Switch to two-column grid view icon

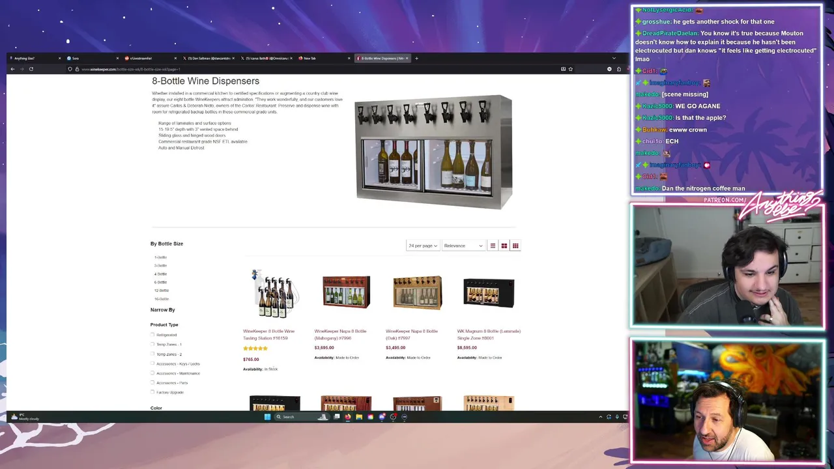(504, 246)
